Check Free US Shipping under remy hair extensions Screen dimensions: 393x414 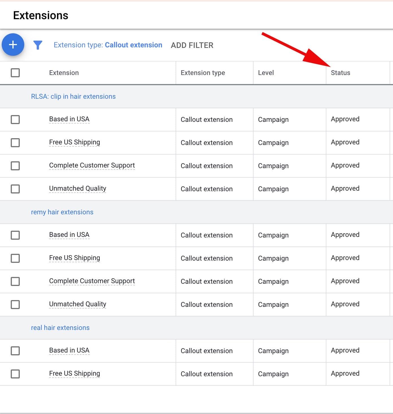pos(15,258)
